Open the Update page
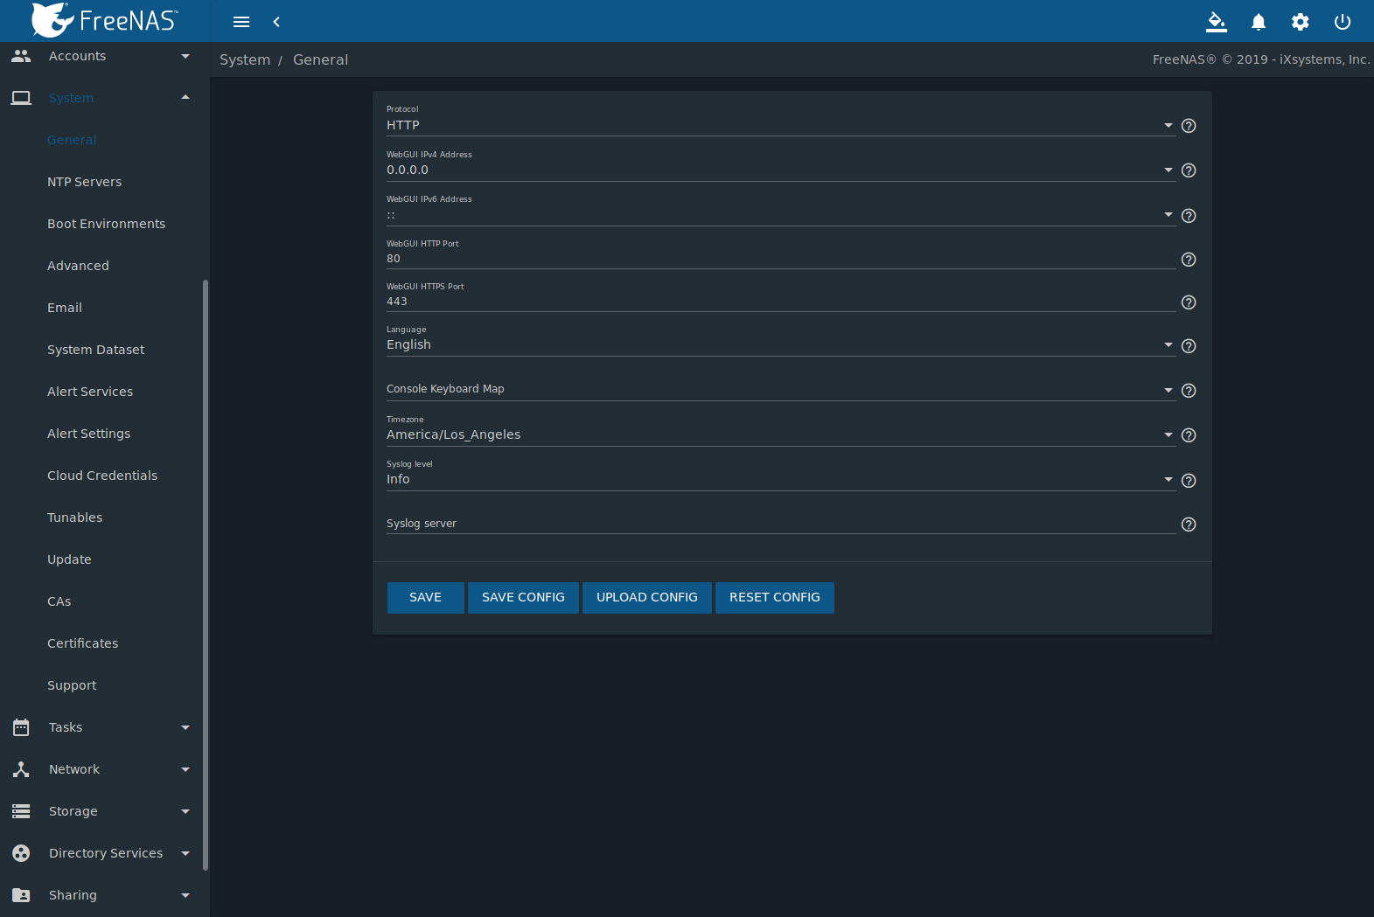Screen dimensions: 1374x917 coord(69,559)
